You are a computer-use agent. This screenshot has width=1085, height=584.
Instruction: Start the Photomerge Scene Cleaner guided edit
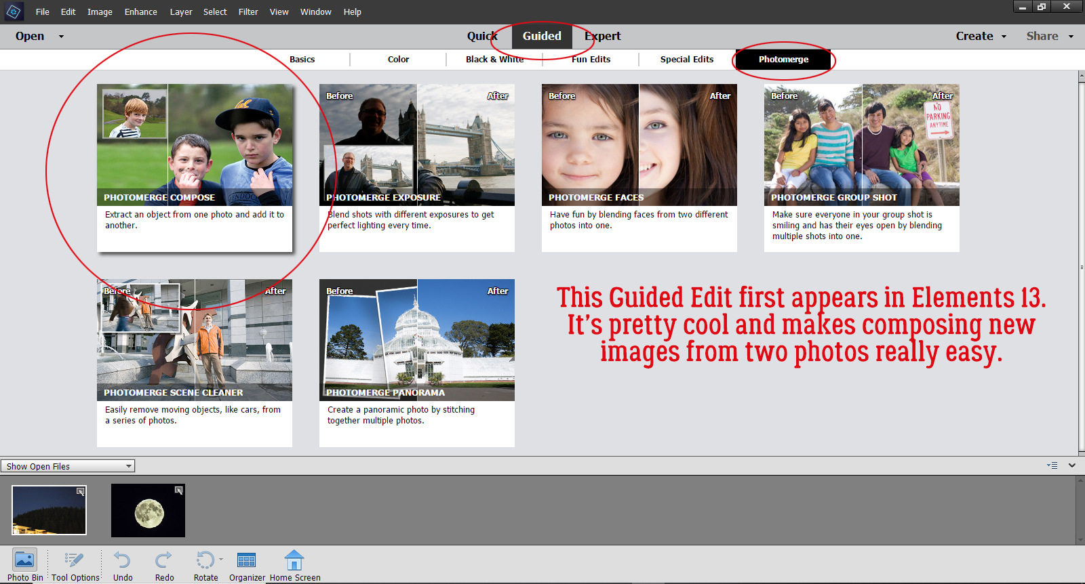coord(195,363)
